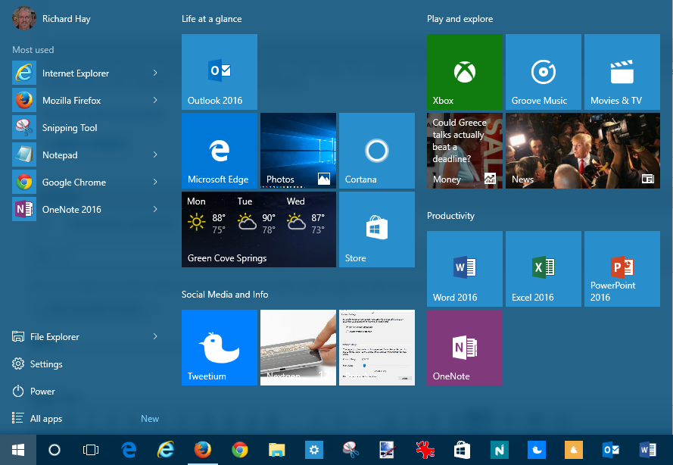Launch Microsoft Edge from the tile

(x=220, y=151)
